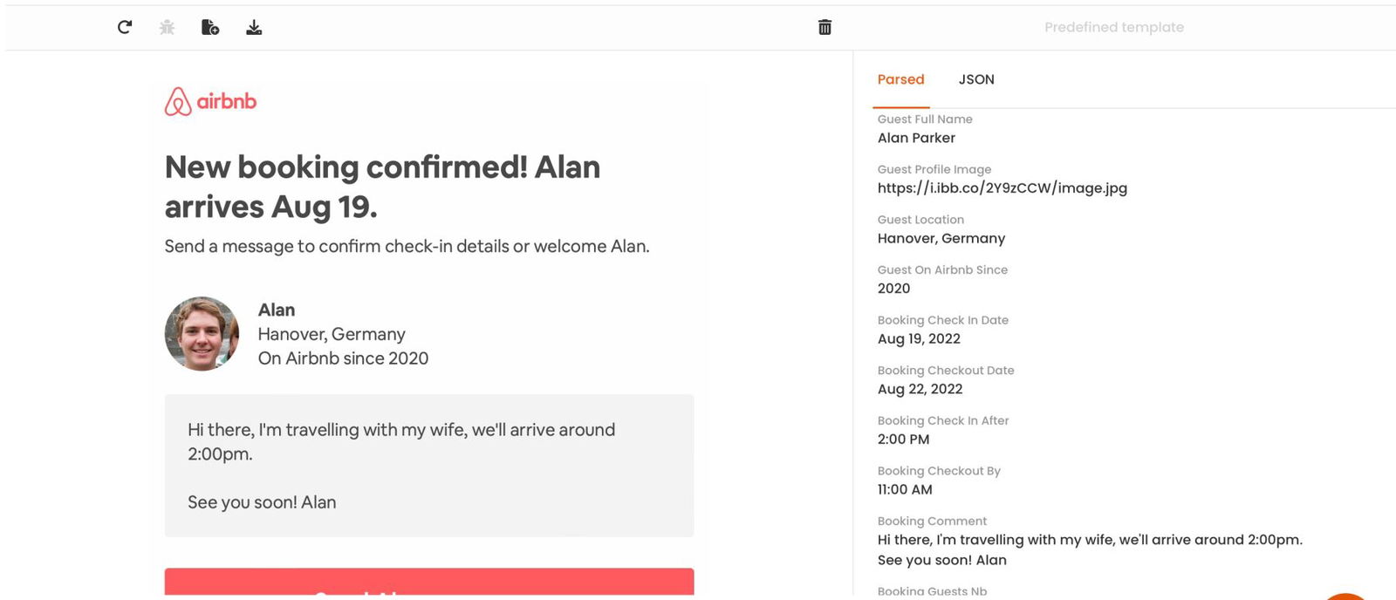Click the download icon in the toolbar
1396x600 pixels.
click(x=254, y=28)
